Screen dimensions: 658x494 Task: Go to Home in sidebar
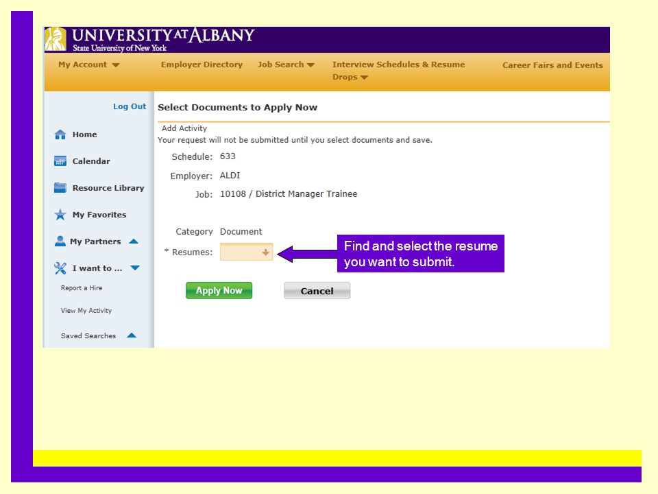click(84, 134)
